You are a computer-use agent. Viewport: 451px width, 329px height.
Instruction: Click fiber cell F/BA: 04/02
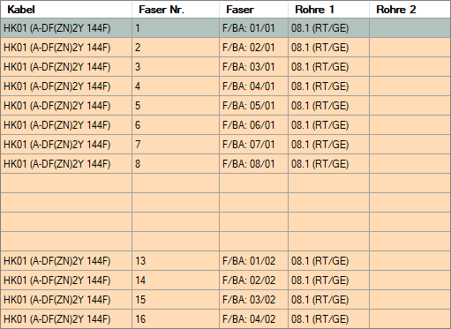pyautogui.click(x=253, y=319)
